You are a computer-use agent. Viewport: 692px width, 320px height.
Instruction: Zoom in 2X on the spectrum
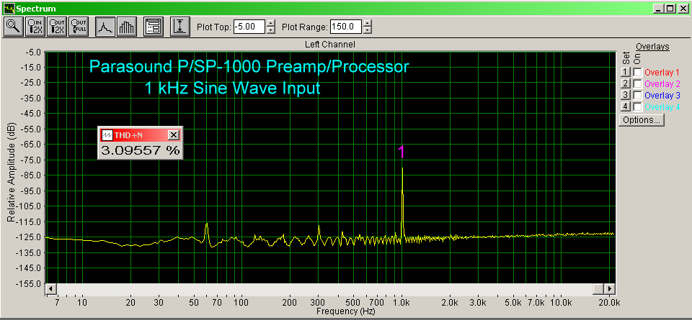click(35, 27)
